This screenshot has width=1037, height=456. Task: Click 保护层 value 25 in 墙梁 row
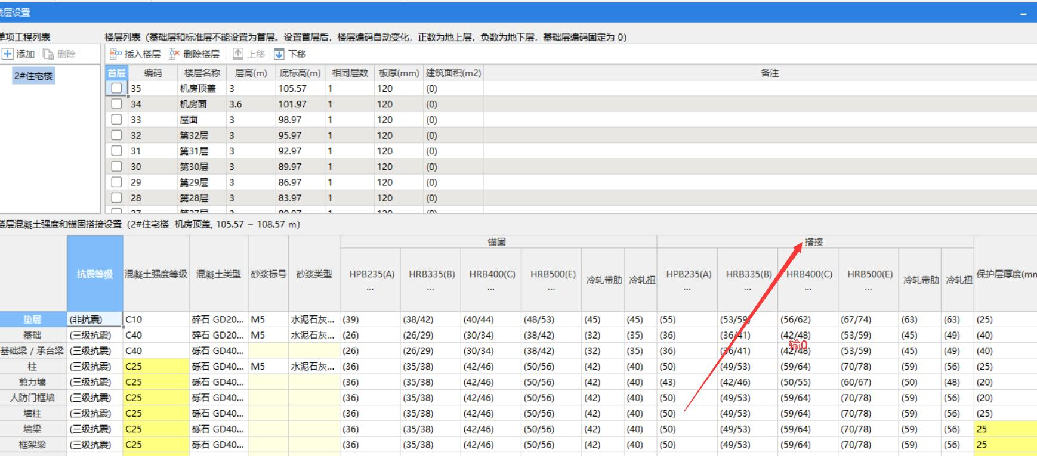coord(1005,429)
